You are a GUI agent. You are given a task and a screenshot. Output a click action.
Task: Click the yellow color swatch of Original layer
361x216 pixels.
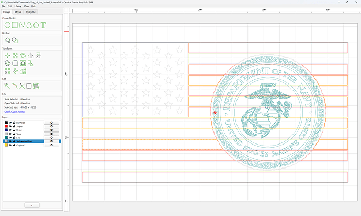pos(6,145)
